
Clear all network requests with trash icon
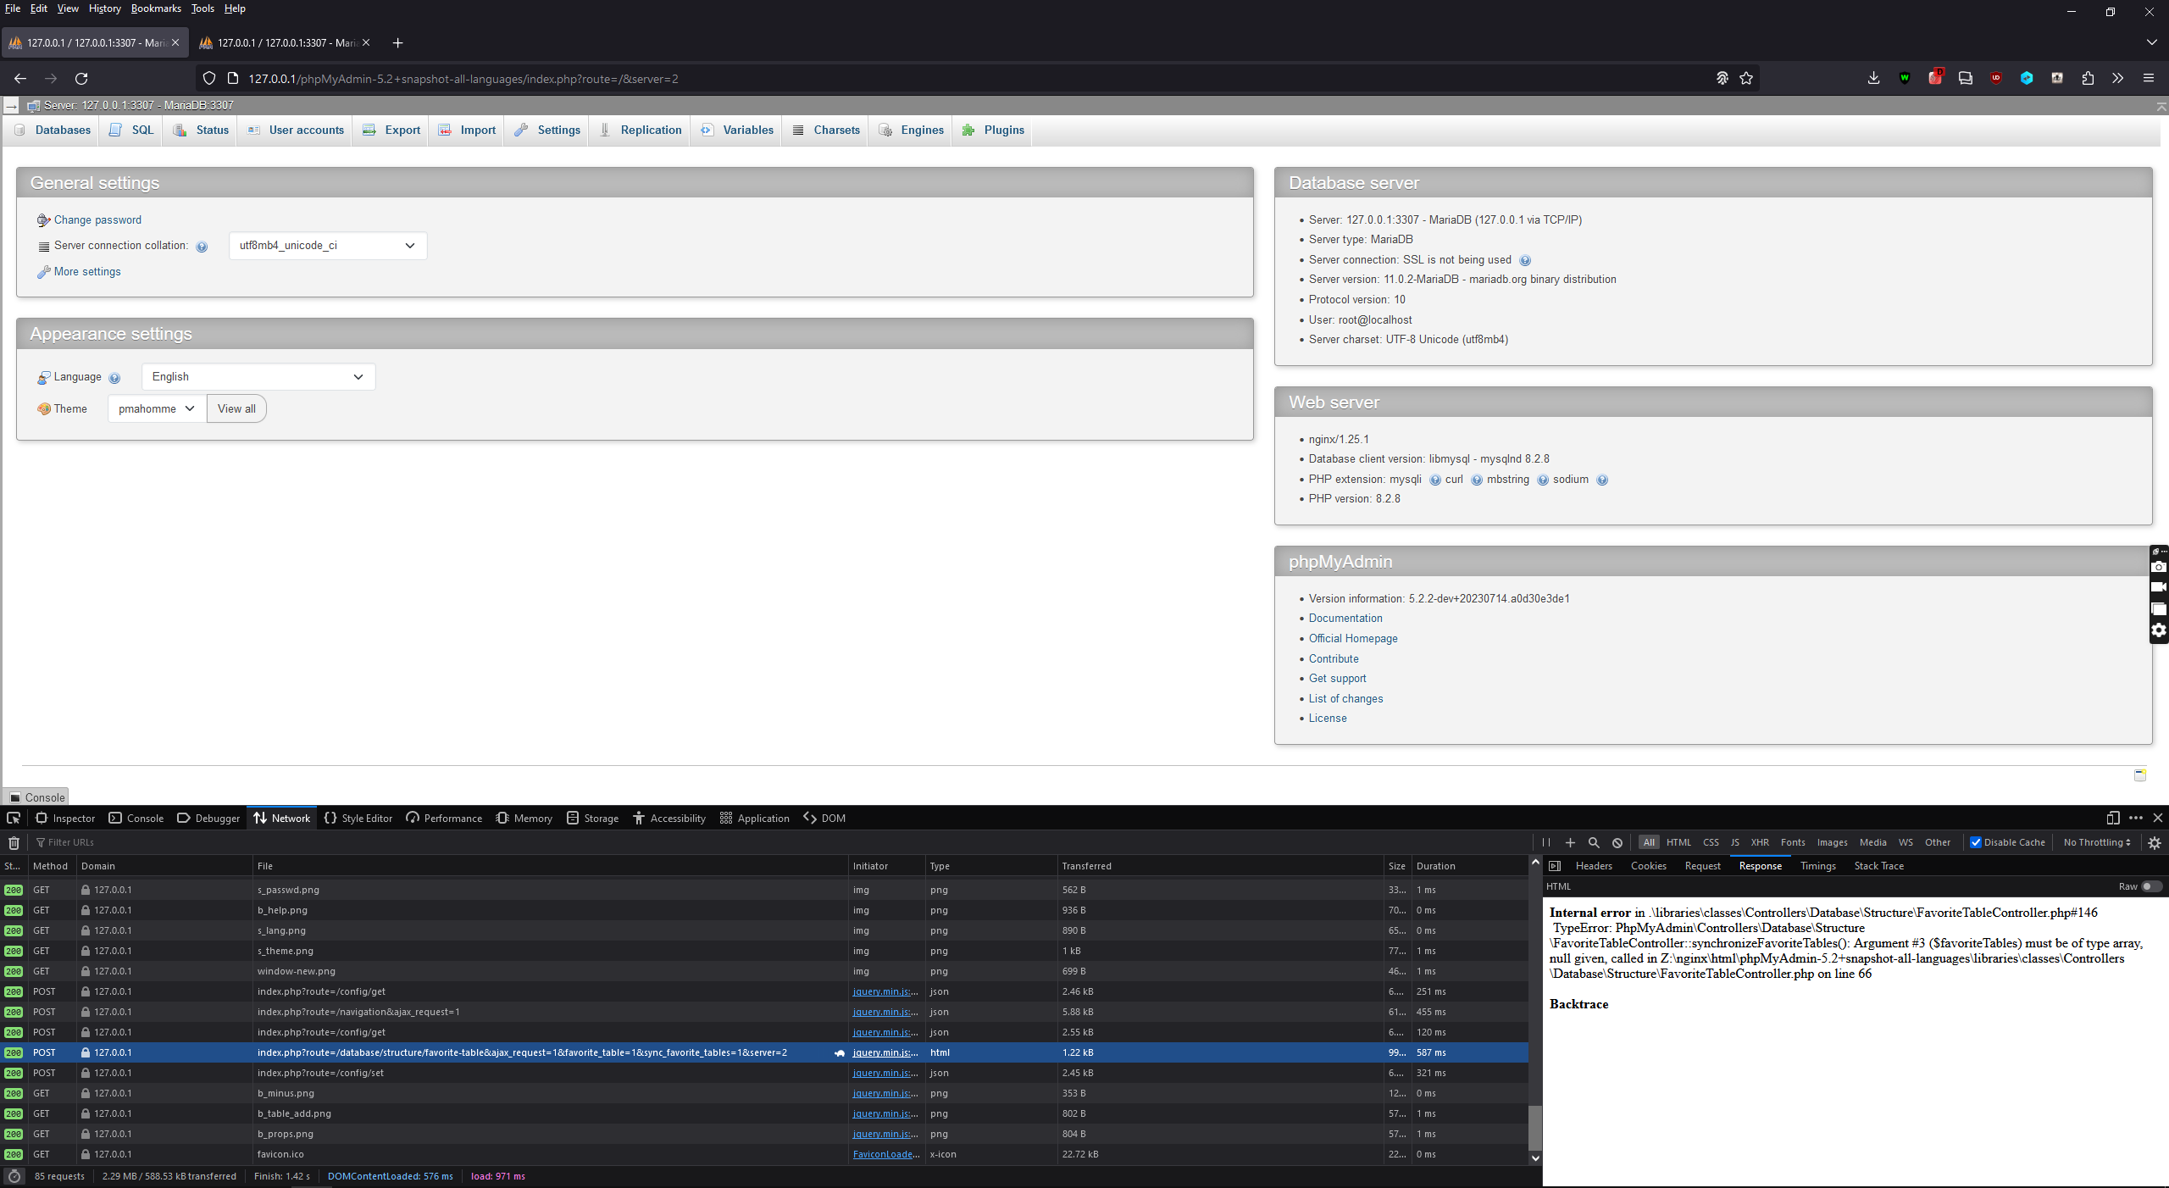(x=14, y=842)
